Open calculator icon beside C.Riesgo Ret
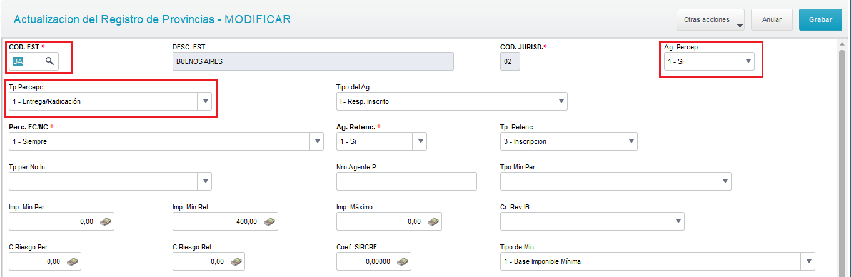Viewport: 851px width, 277px height. 236,261
